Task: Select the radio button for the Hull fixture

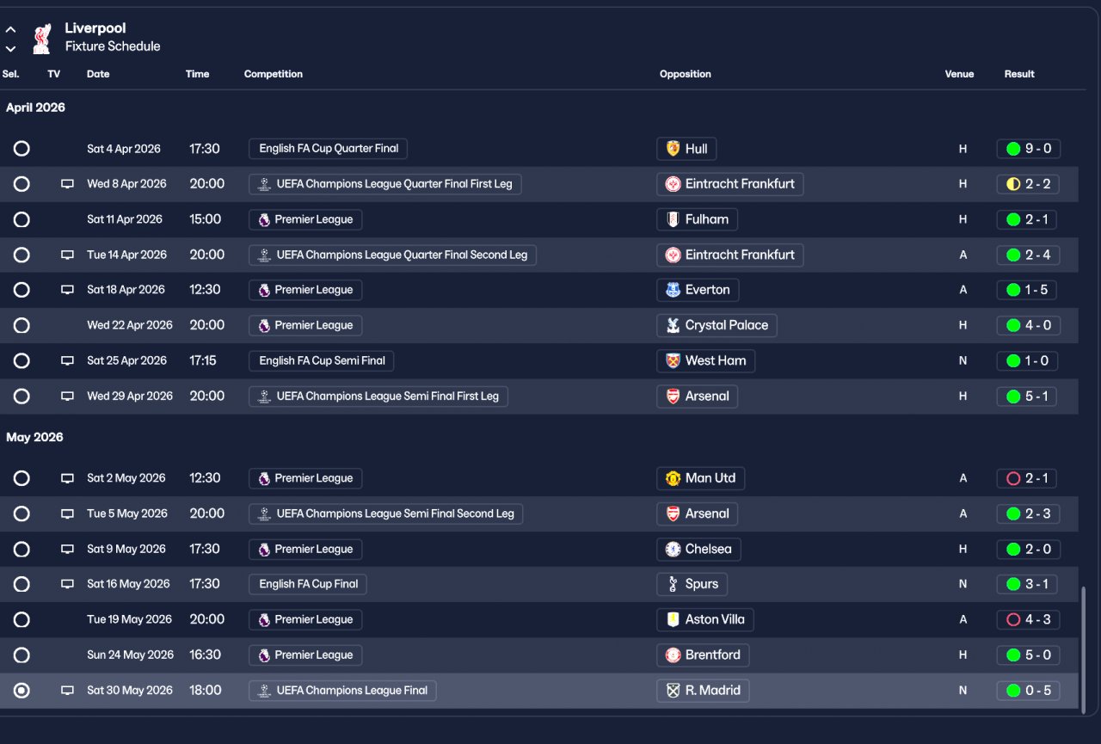Action: pos(22,149)
